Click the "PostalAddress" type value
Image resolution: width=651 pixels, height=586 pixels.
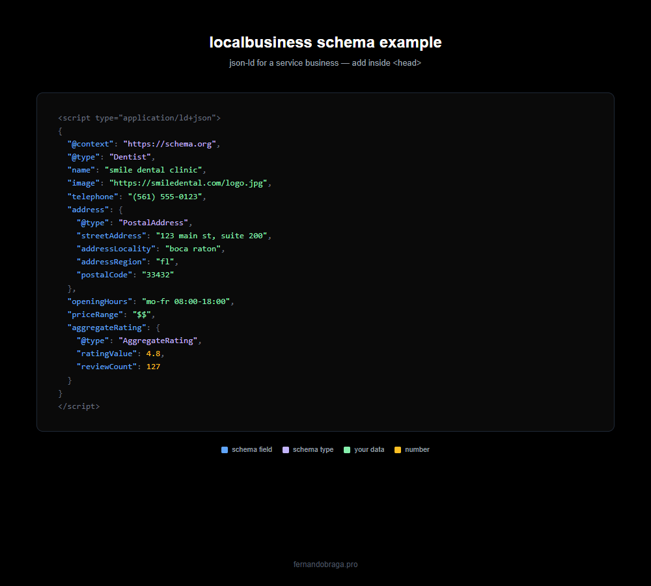[153, 223]
